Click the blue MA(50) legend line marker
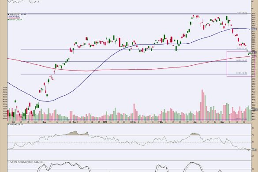Screen dimensions: 258x172 (x=8, y=16)
